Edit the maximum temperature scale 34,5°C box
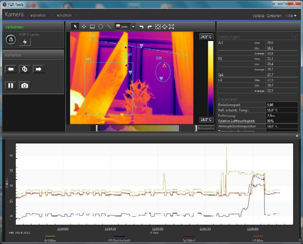303x244 pixels. (x=206, y=36)
